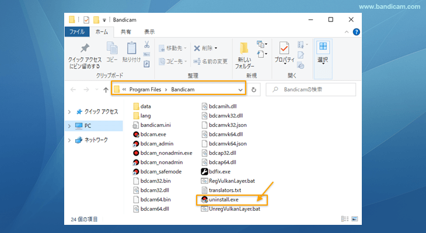Expand the Network tree node
This screenshot has height=233, width=426.
point(69,140)
